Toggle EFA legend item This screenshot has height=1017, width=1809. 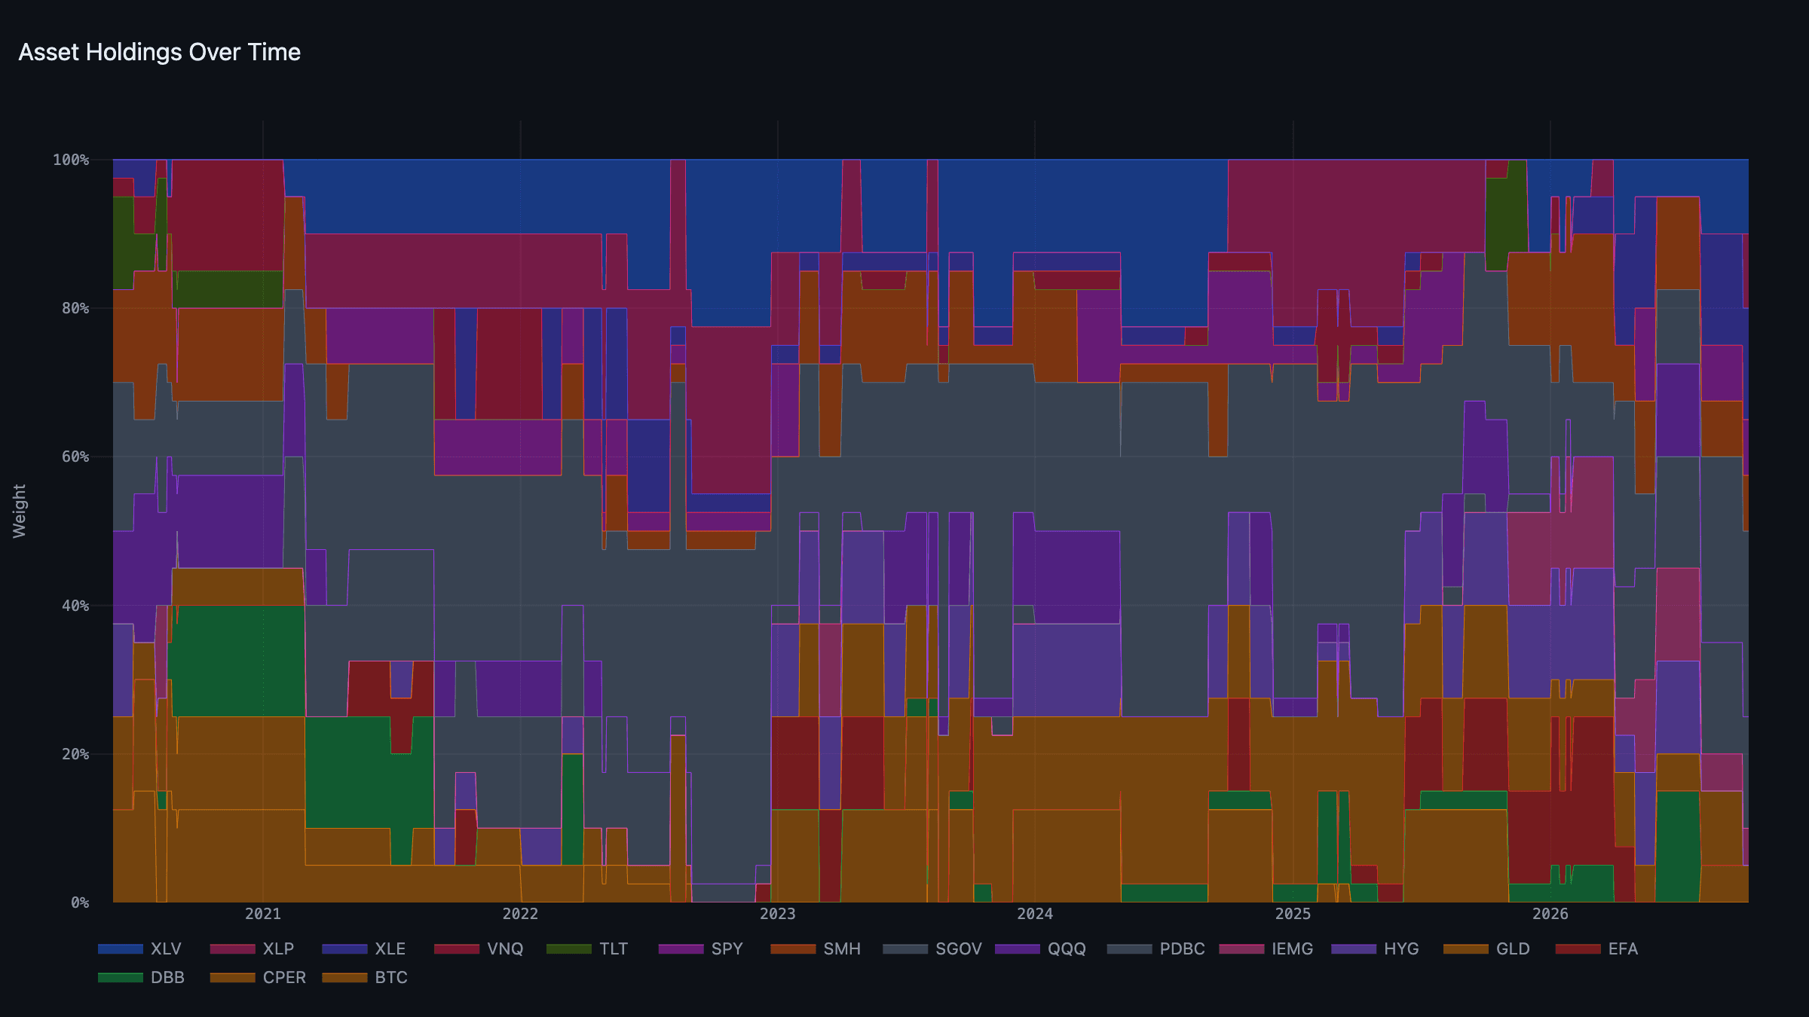click(1597, 949)
